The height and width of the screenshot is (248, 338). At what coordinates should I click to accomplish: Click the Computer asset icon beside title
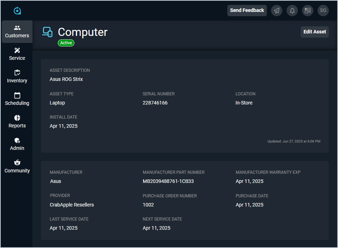(47, 32)
